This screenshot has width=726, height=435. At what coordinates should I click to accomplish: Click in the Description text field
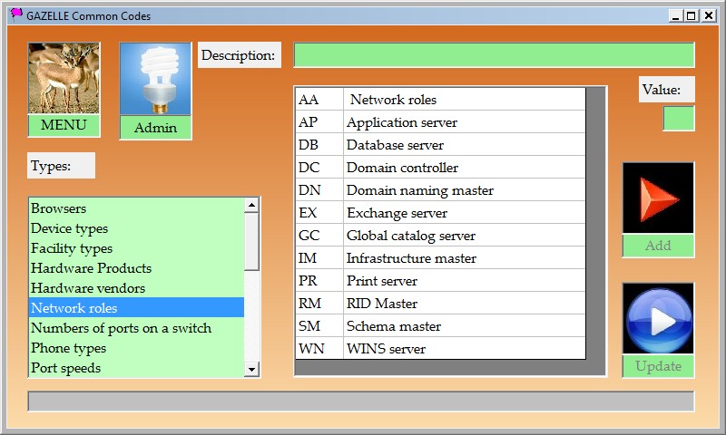[x=494, y=55]
